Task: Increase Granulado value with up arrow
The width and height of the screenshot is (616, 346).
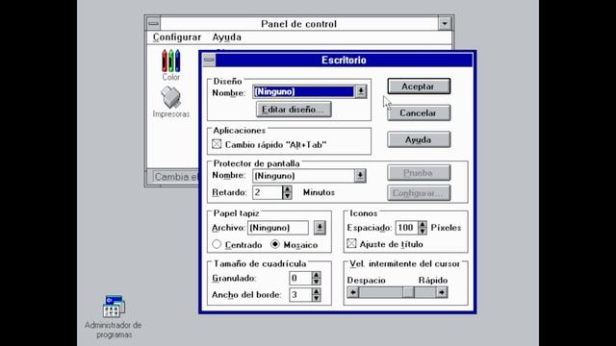Action: tap(317, 275)
